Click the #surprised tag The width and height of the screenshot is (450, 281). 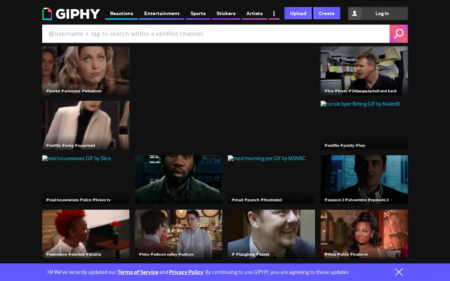[85, 145]
